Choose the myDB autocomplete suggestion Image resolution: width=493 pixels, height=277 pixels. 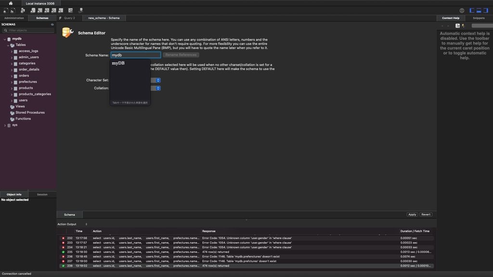pyautogui.click(x=118, y=63)
